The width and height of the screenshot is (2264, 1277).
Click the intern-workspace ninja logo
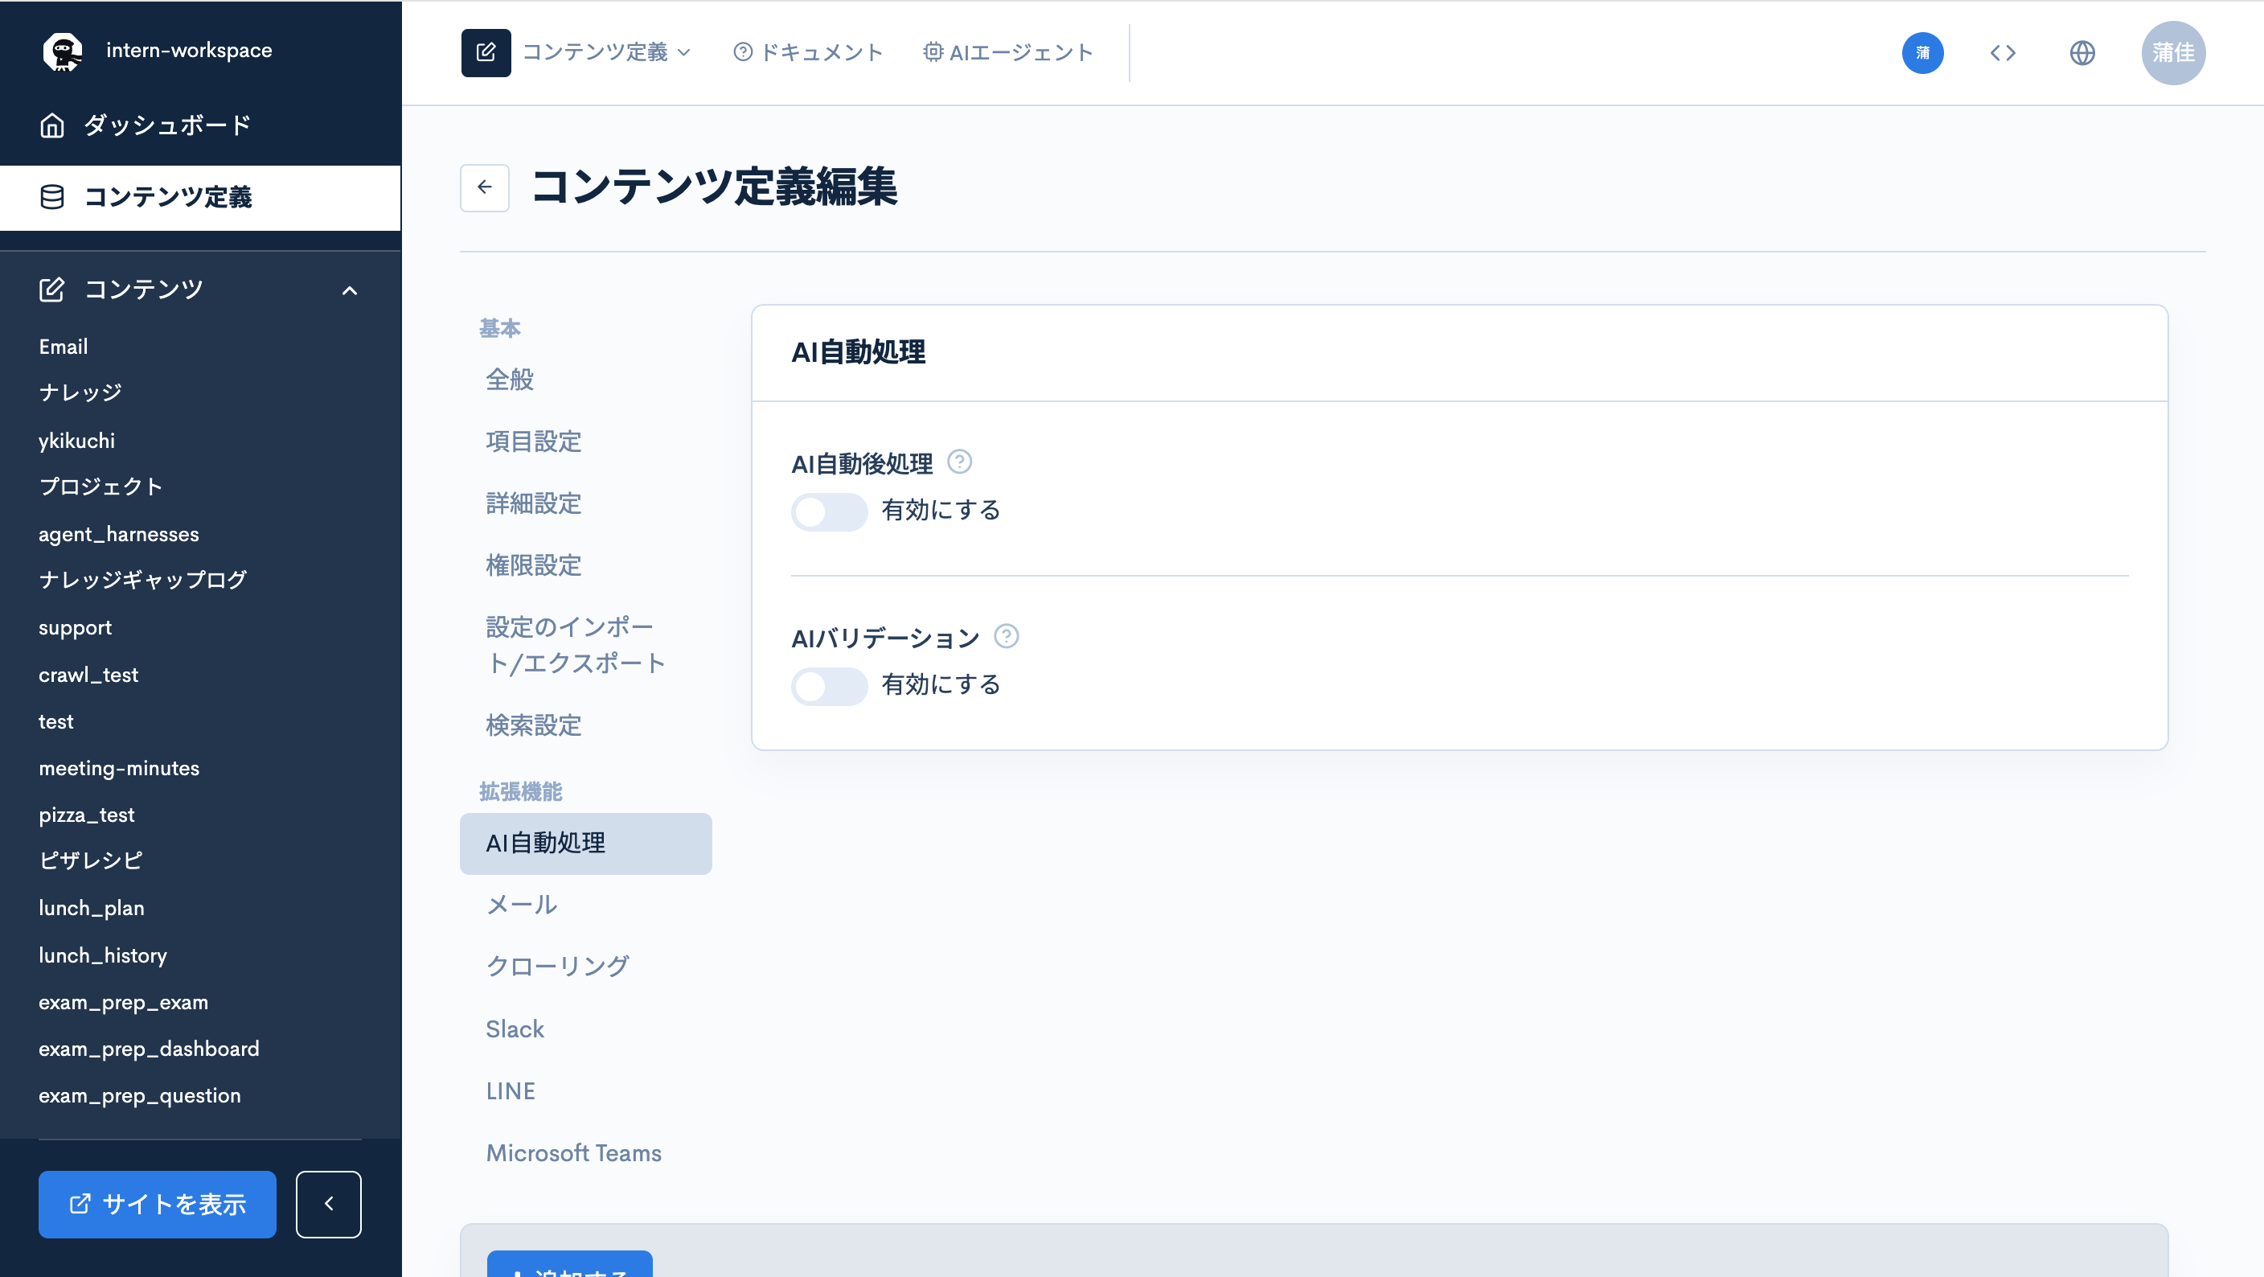point(63,51)
